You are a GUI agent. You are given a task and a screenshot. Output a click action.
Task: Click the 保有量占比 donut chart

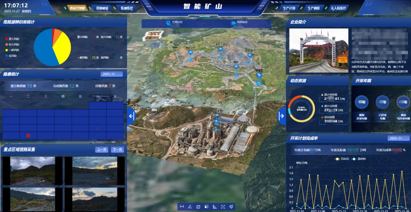click(x=301, y=109)
